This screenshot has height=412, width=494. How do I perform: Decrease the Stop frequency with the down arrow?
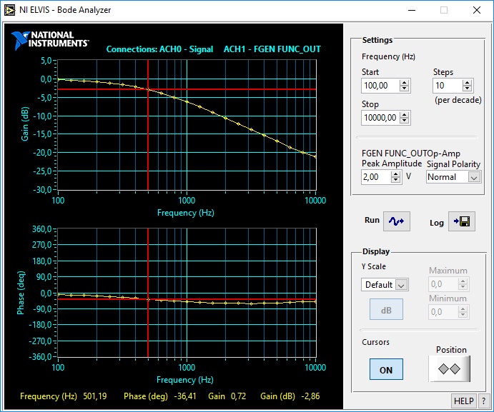(x=404, y=121)
